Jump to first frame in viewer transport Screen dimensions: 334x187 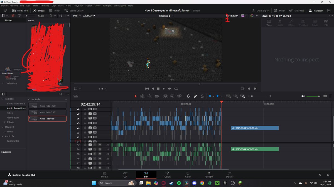(x=147, y=89)
